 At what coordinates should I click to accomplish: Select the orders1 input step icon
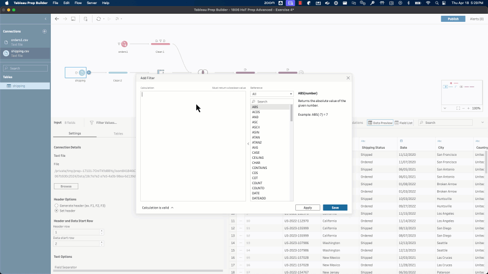124,44
